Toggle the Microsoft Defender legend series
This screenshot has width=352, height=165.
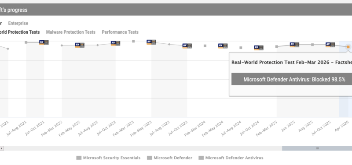pos(170,158)
